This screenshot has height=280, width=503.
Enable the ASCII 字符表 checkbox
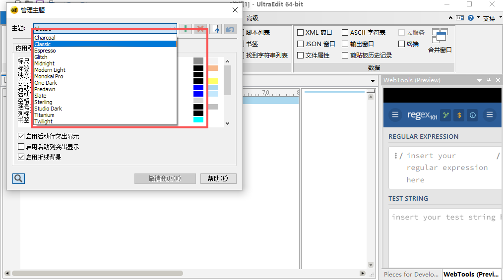pos(345,32)
